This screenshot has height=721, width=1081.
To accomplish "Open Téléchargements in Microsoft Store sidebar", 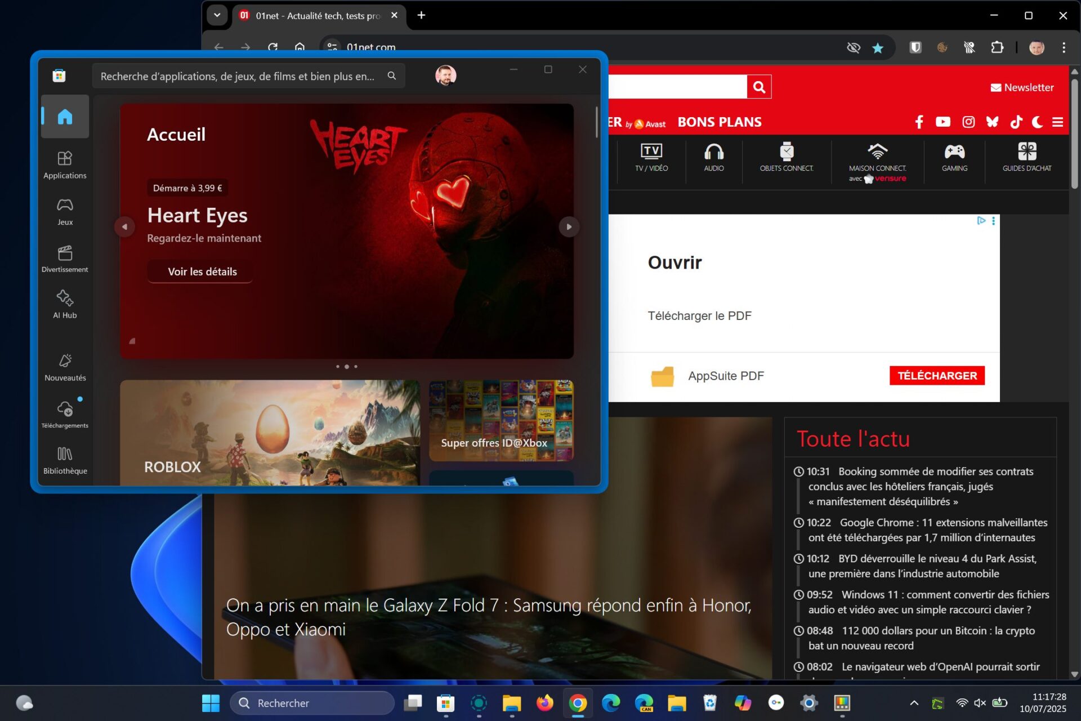I will click(65, 414).
